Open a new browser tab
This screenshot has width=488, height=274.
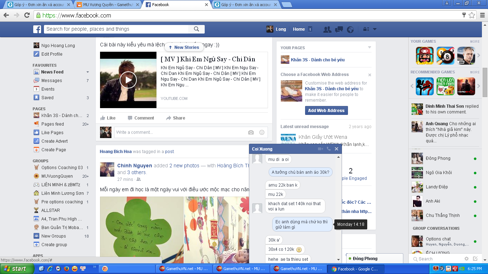click(x=287, y=5)
